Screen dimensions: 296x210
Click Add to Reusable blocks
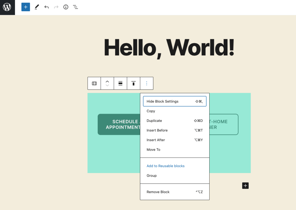coord(165,166)
